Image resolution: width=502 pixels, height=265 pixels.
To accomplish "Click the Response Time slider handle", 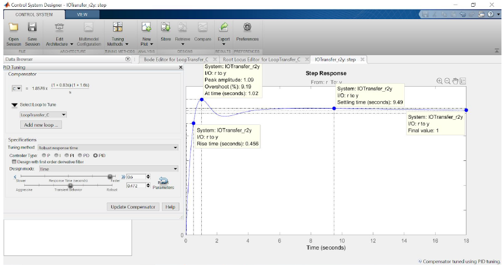I will tap(111, 176).
